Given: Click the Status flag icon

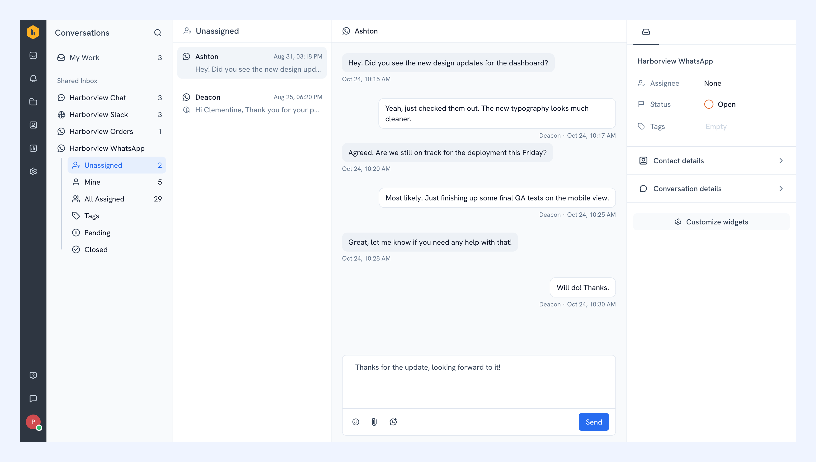Looking at the screenshot, I should [641, 104].
